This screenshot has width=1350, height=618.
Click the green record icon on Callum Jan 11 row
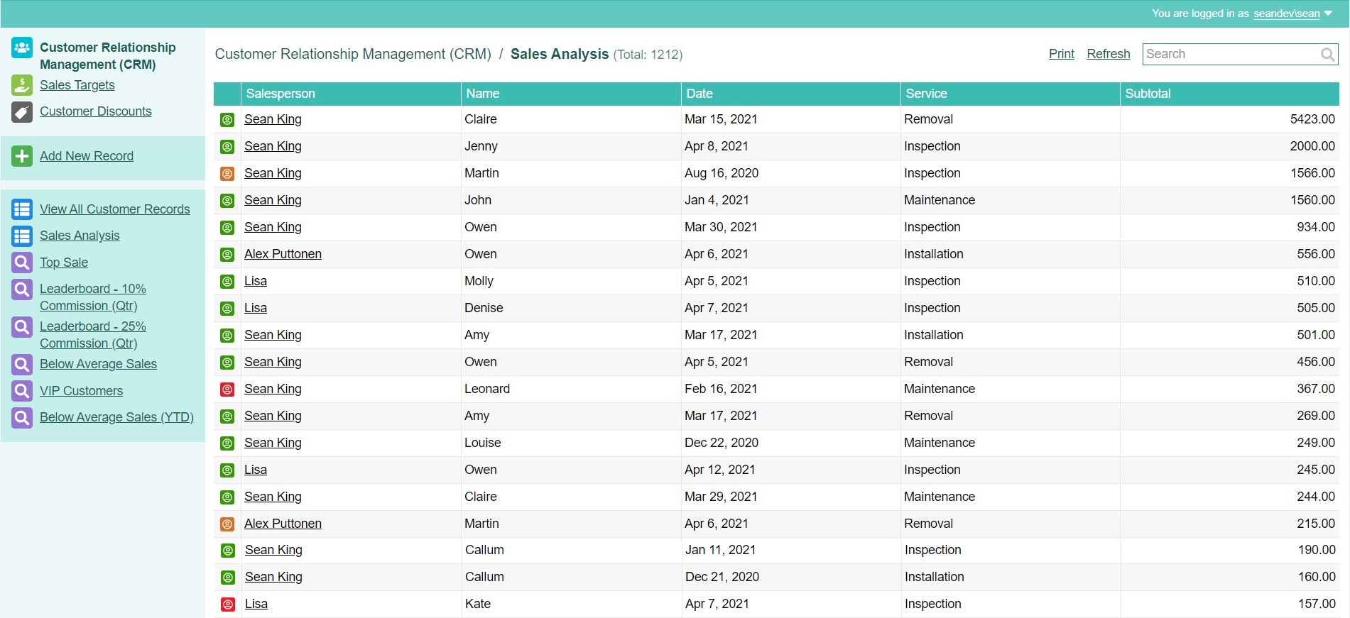click(228, 551)
